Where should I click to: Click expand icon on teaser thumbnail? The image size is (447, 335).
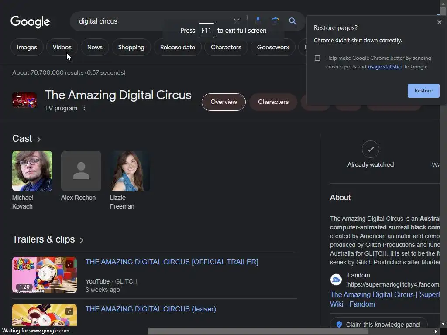tap(69, 311)
